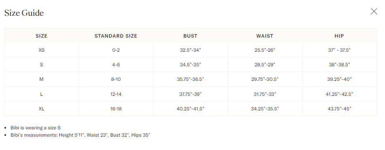Close the Size Guide dialog
This screenshot has height=150, width=385.
(x=374, y=11)
